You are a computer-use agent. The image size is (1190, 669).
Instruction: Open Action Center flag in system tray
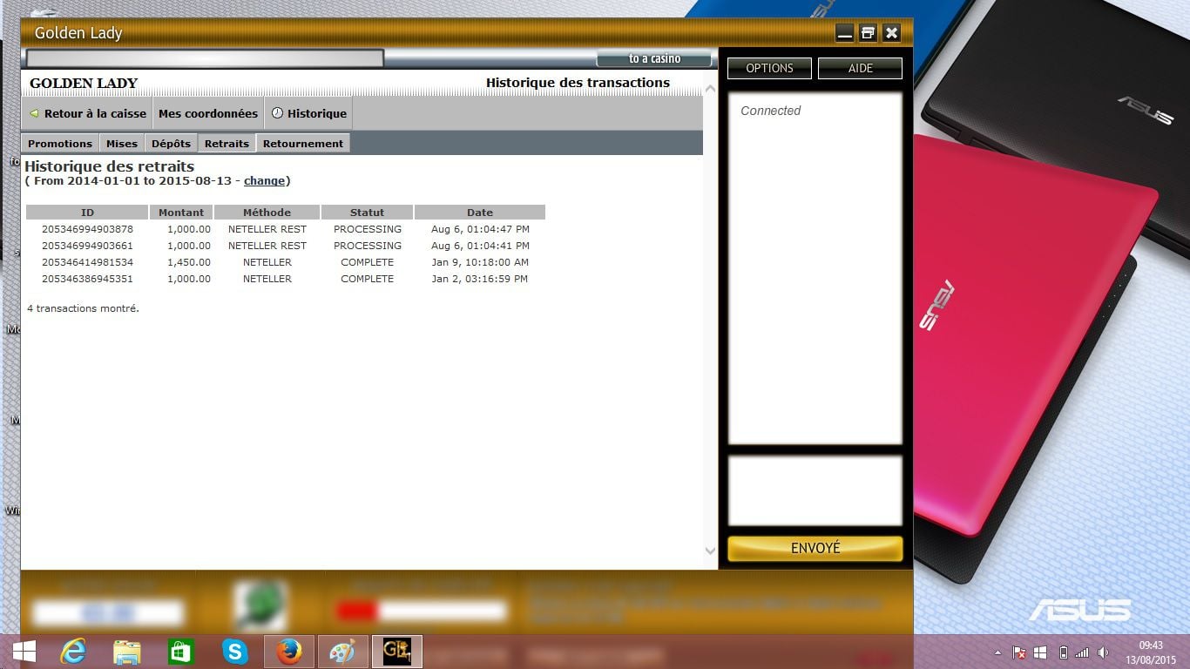[x=1019, y=652]
